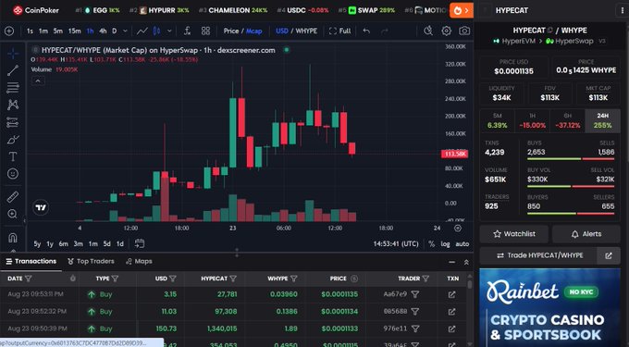Click the time zone settings icon on time axis
The width and height of the screenshot is (629, 347).
458,228
